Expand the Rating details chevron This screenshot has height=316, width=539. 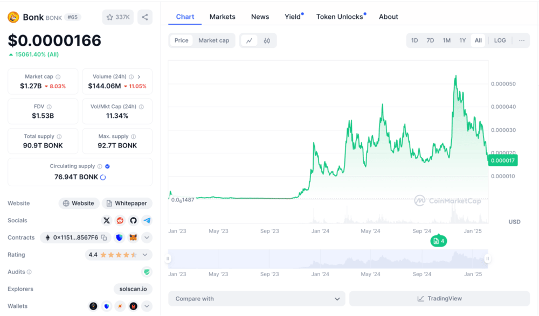click(x=144, y=255)
